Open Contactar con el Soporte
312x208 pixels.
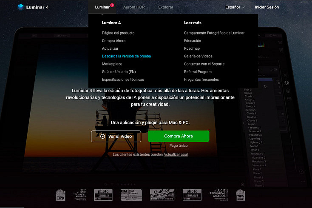[204, 64]
